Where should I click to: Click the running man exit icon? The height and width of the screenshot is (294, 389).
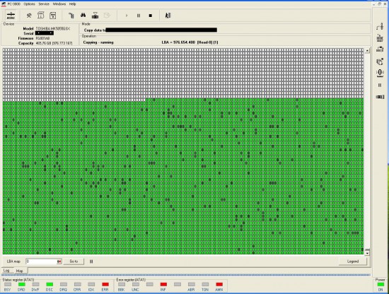tap(168, 16)
